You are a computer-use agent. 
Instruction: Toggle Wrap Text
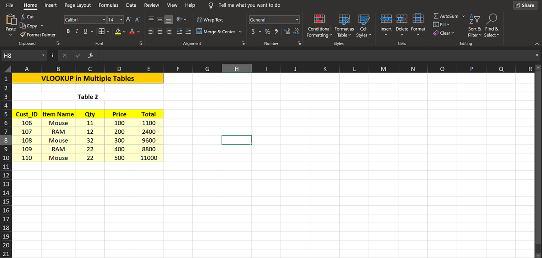(x=210, y=20)
